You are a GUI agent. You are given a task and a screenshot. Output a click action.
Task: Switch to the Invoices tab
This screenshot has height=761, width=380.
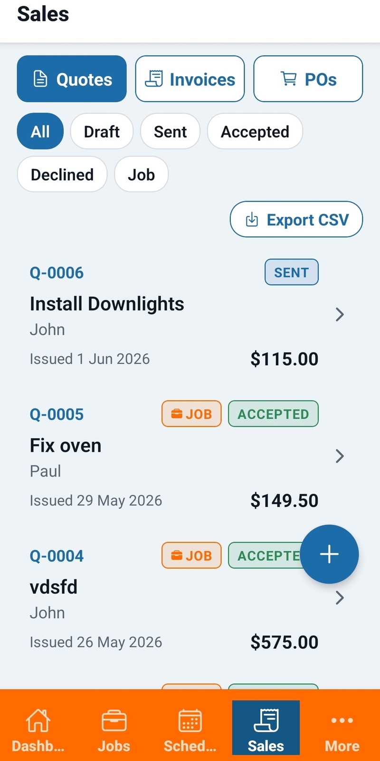pos(190,79)
